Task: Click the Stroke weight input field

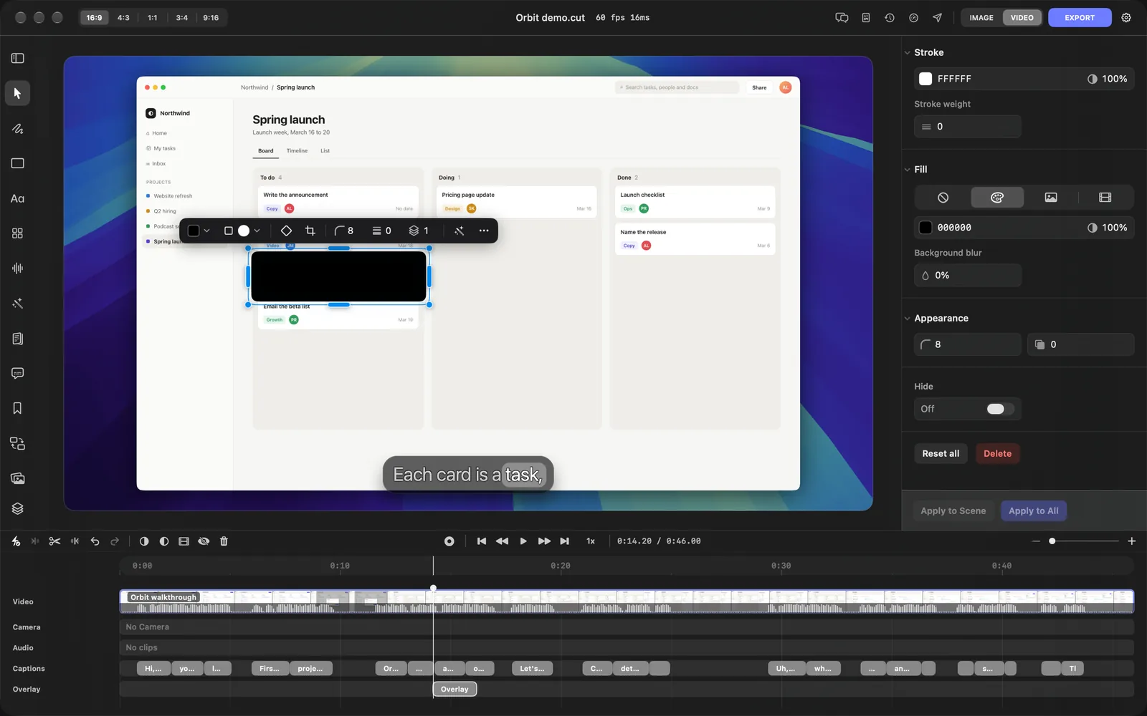Action: click(967, 127)
